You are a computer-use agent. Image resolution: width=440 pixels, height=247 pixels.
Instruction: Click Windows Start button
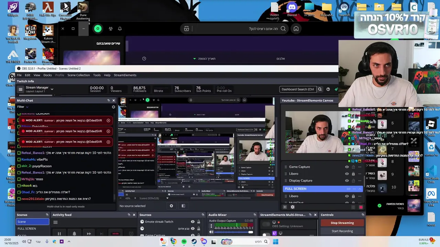[275, 242]
